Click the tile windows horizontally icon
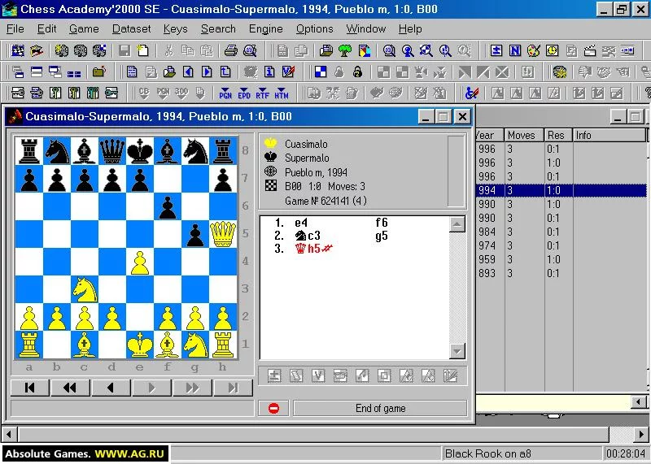This screenshot has width=651, height=464. [x=37, y=72]
